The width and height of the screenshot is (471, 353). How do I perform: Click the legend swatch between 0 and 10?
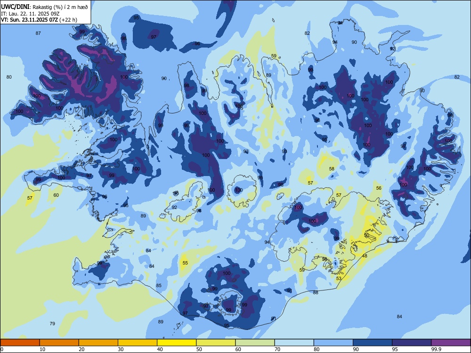(20, 343)
